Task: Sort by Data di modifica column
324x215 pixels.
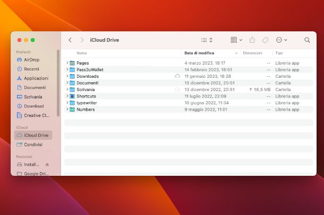Action: point(199,53)
